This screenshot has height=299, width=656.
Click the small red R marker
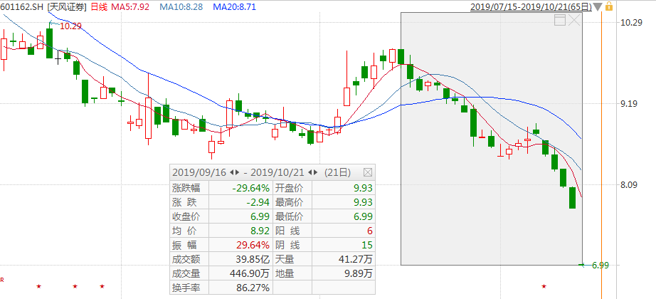1,279
